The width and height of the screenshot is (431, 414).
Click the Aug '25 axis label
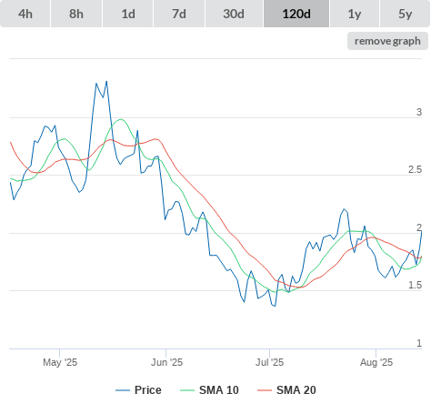coord(376,362)
